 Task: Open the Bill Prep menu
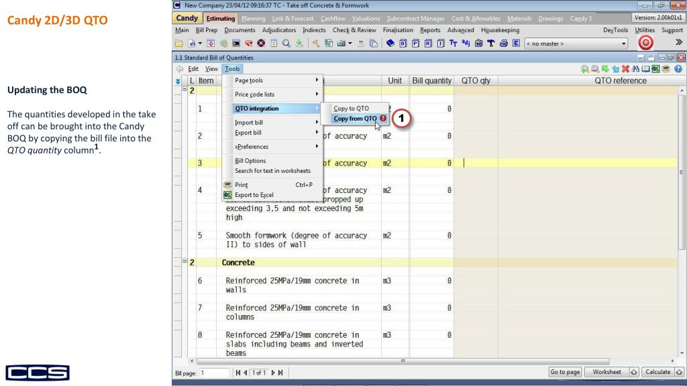tap(207, 30)
